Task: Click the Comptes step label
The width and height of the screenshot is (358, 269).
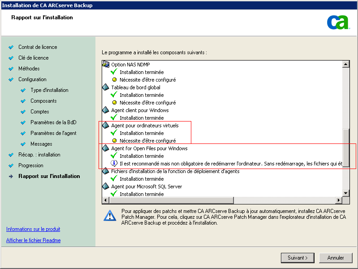Action: point(40,112)
